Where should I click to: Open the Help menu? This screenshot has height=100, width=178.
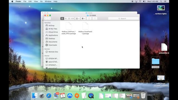coord(55,1)
